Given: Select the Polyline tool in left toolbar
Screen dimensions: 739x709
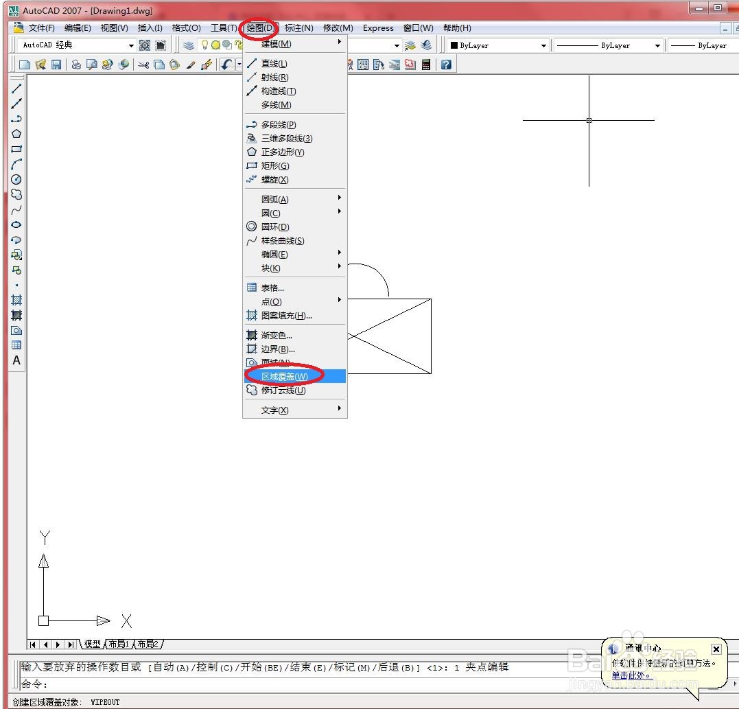Looking at the screenshot, I should point(16,119).
